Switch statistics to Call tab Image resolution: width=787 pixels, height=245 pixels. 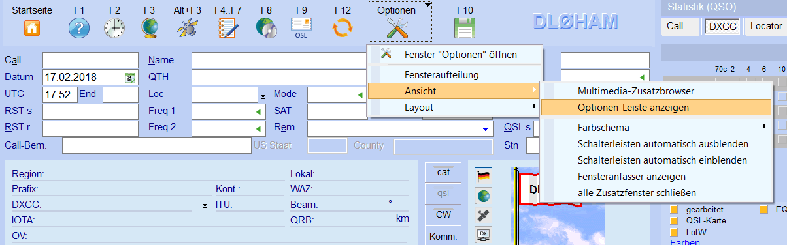(x=680, y=27)
